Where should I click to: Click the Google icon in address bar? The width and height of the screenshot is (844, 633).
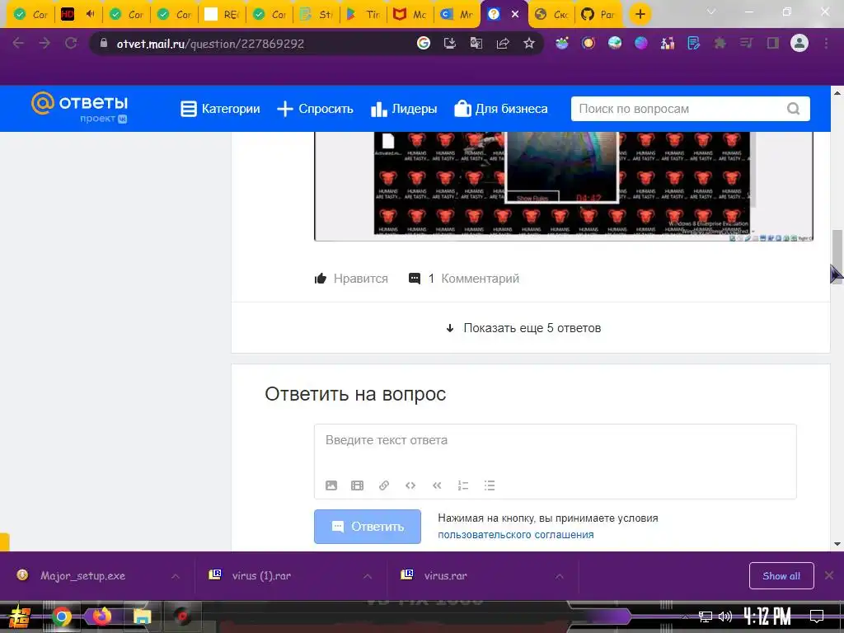424,43
